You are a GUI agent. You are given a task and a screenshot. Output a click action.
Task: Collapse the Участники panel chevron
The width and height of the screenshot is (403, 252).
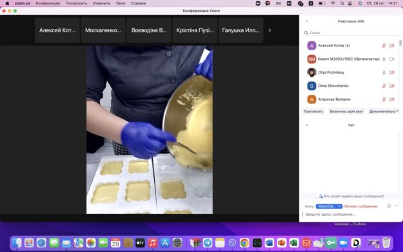[x=307, y=21]
